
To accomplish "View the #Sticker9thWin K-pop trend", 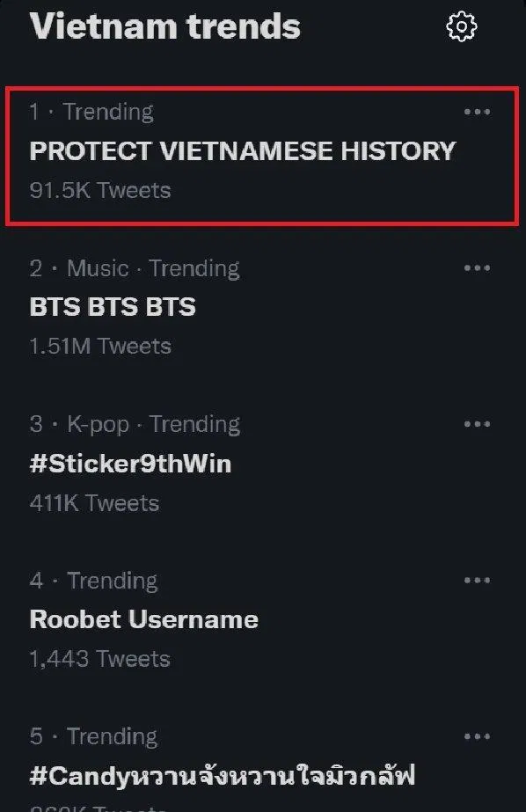I will coord(130,464).
